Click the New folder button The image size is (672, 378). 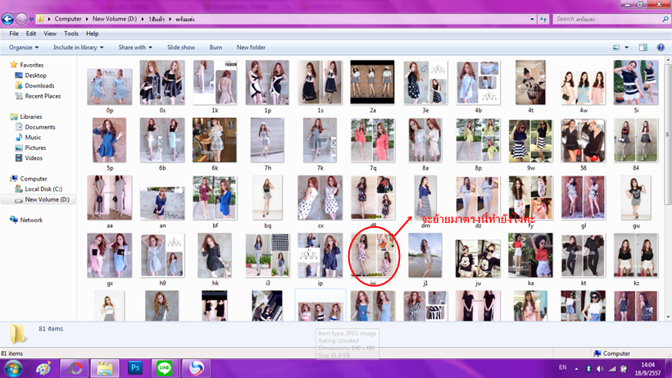[x=251, y=48]
